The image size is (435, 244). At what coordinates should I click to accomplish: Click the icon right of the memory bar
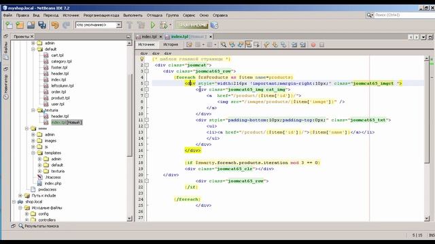(x=214, y=25)
